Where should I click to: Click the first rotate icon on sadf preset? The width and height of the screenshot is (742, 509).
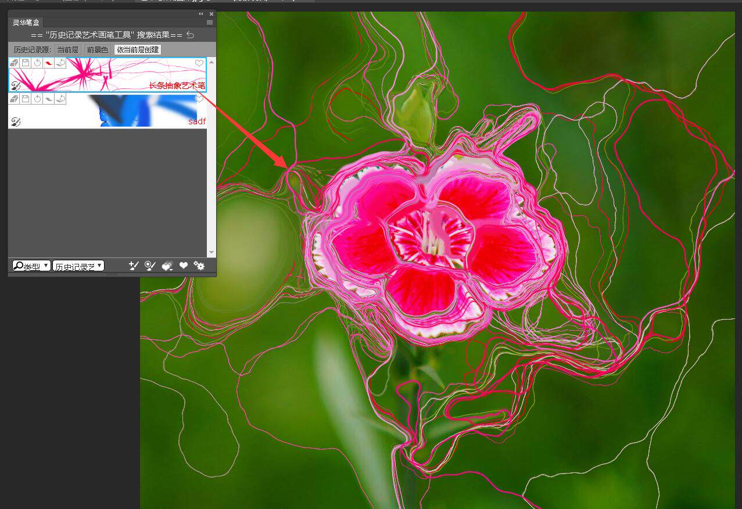coord(37,99)
